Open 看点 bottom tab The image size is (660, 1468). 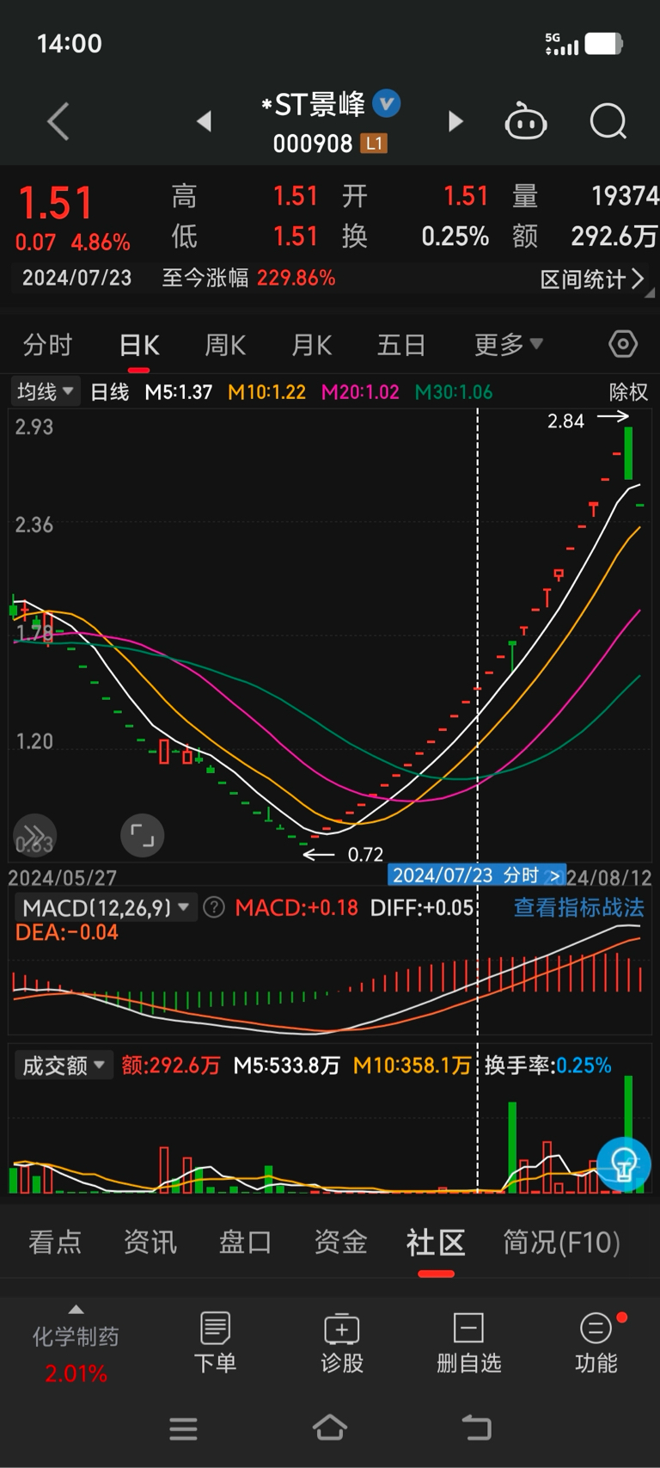pyautogui.click(x=55, y=1242)
